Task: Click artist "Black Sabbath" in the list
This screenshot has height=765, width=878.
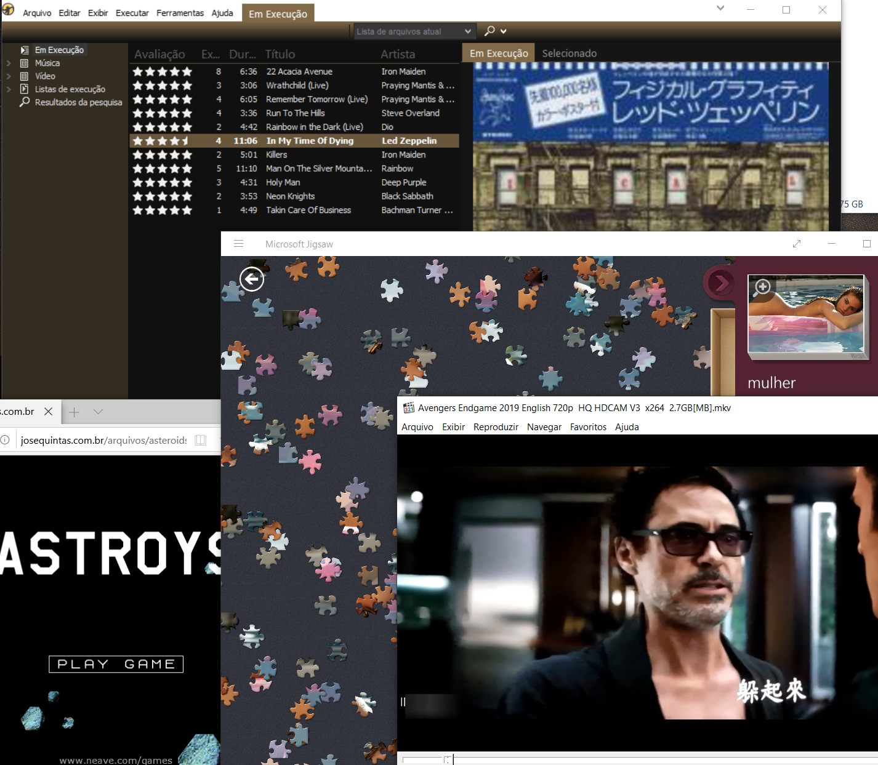Action: click(x=408, y=196)
